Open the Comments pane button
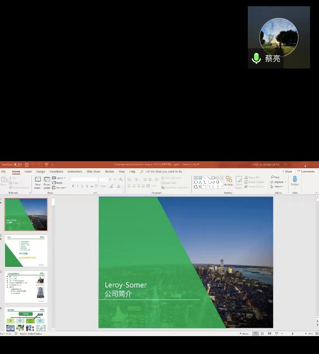 click(306, 171)
